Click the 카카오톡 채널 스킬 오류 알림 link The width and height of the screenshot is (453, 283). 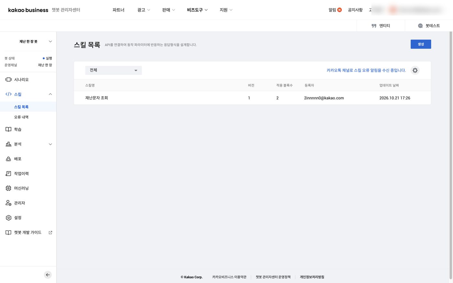[x=366, y=70]
